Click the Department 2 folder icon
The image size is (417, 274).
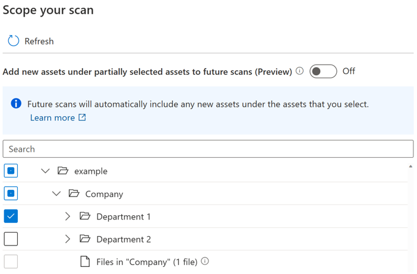pos(85,239)
